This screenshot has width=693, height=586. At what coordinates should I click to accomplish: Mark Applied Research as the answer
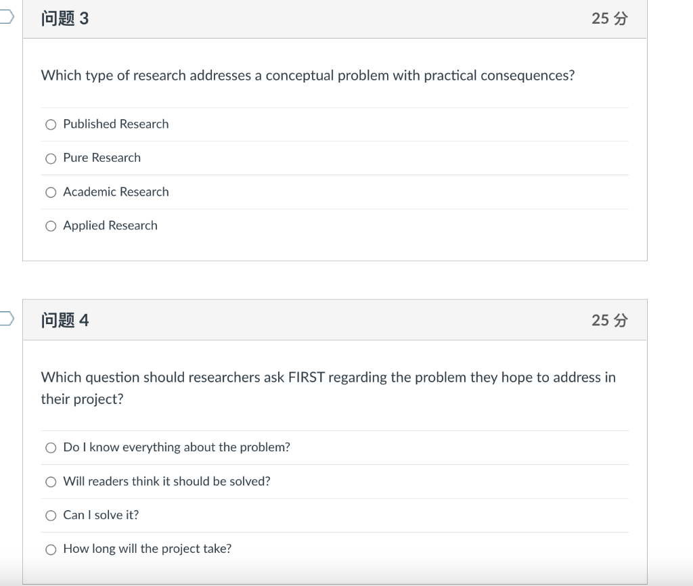(x=51, y=226)
